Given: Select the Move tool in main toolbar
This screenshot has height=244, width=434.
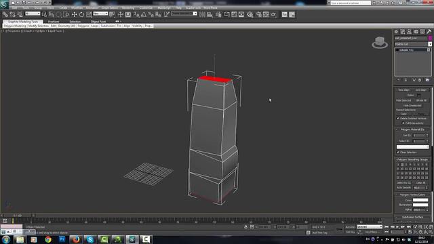Looking at the screenshot, I should tap(74, 14).
